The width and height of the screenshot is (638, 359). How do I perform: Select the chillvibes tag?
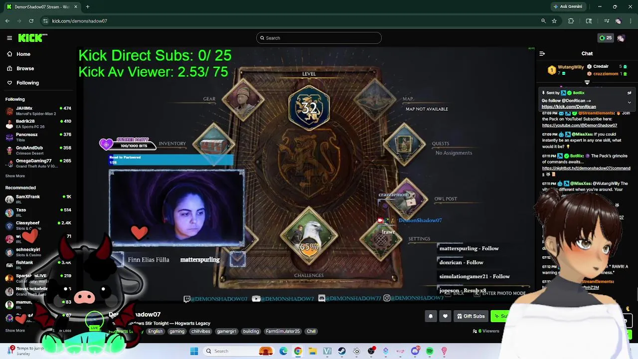[201, 331]
